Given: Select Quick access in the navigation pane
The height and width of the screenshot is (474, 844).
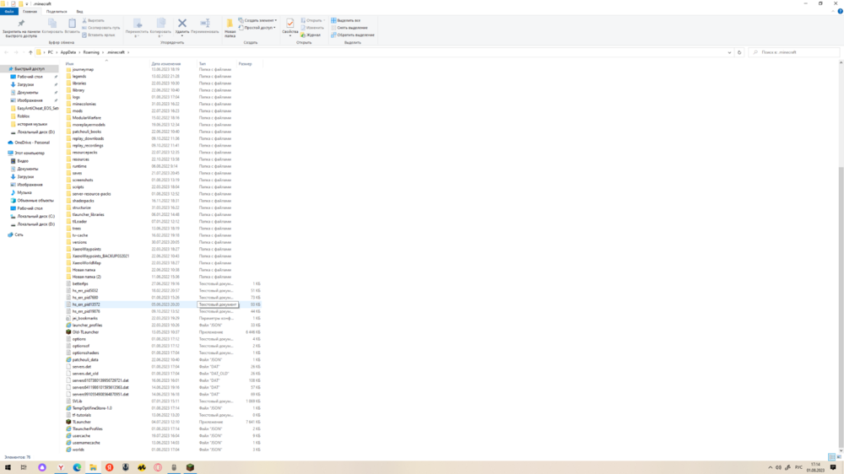Looking at the screenshot, I should click(29, 69).
